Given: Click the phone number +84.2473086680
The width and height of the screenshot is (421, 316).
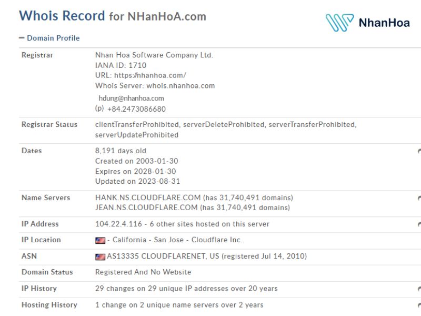Looking at the screenshot, I should pos(136,109).
